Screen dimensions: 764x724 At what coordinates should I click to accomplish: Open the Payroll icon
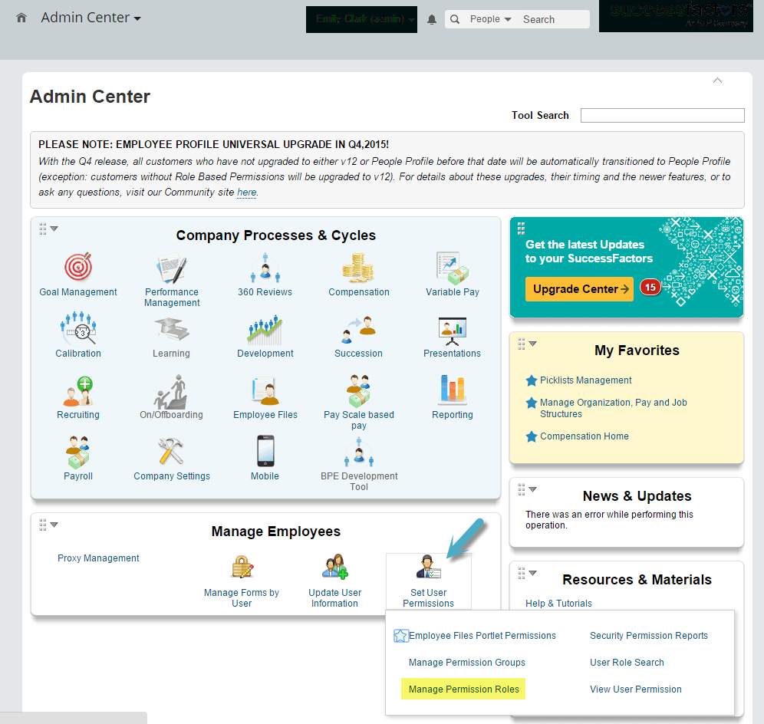click(78, 452)
